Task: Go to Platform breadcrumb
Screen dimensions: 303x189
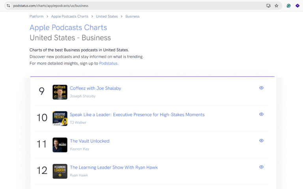Action: tap(37, 17)
